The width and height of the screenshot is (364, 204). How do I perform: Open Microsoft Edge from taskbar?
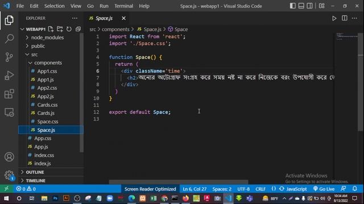coord(131,198)
